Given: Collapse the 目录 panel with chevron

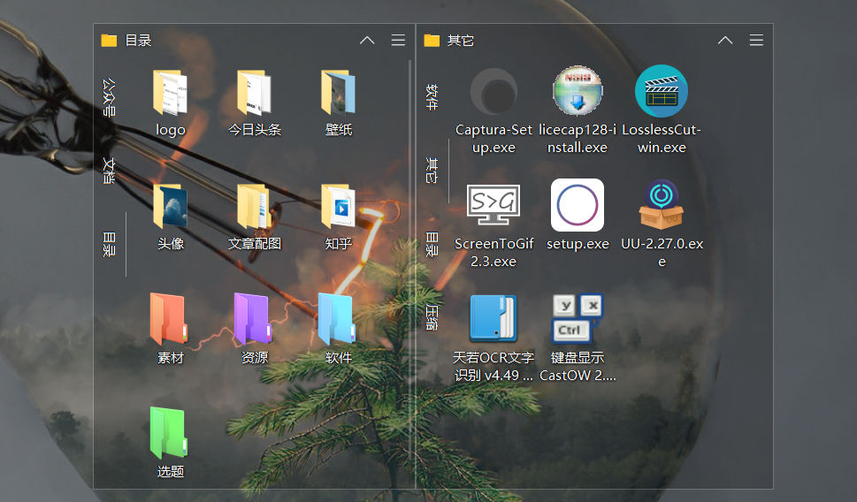Looking at the screenshot, I should [367, 41].
